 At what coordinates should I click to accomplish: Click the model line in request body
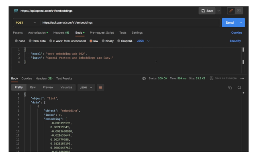pos(59,54)
